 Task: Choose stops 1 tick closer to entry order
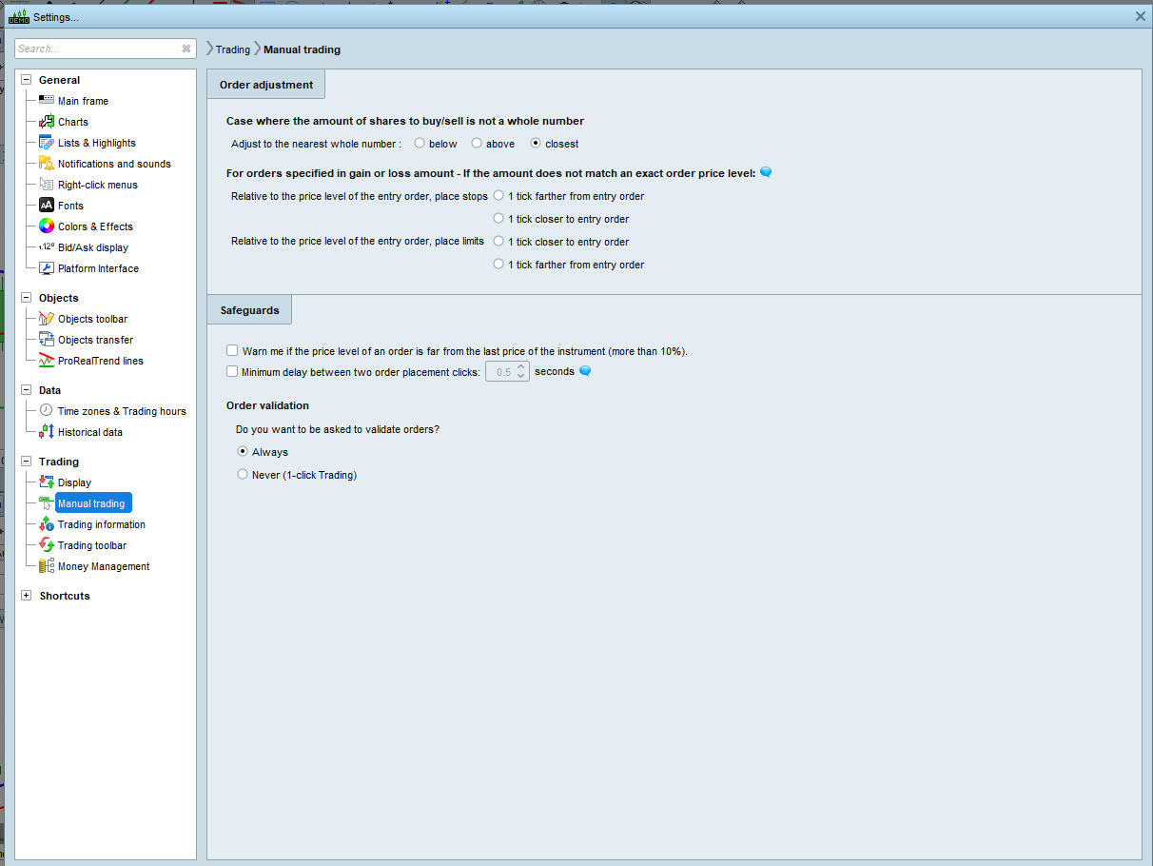pos(498,218)
